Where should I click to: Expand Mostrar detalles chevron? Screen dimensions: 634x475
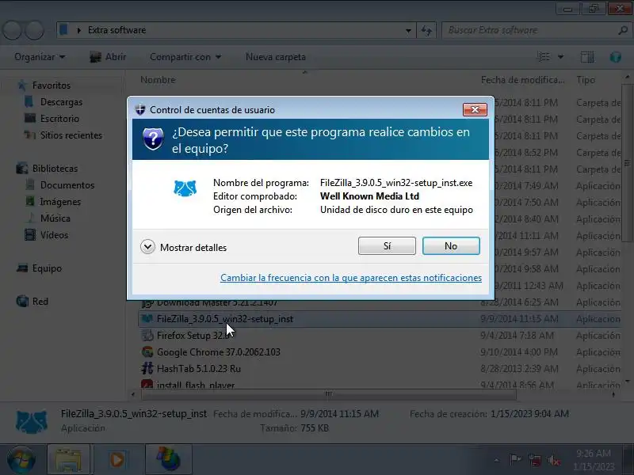pyautogui.click(x=147, y=247)
